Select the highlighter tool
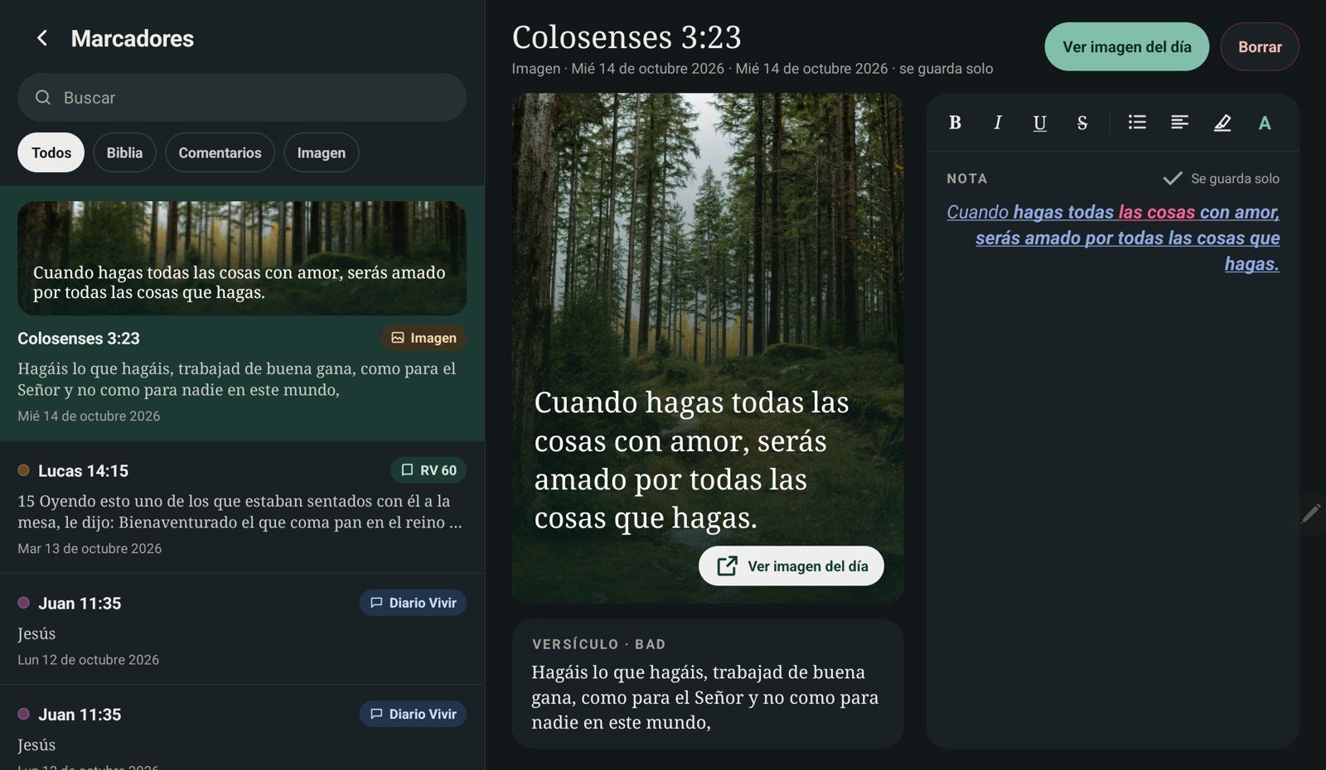The image size is (1326, 770). (1222, 123)
